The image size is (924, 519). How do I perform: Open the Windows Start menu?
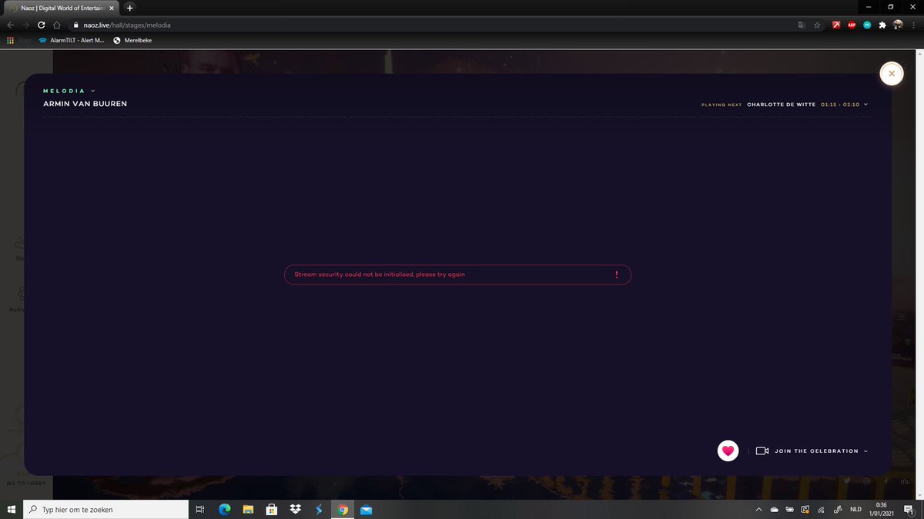[12, 509]
